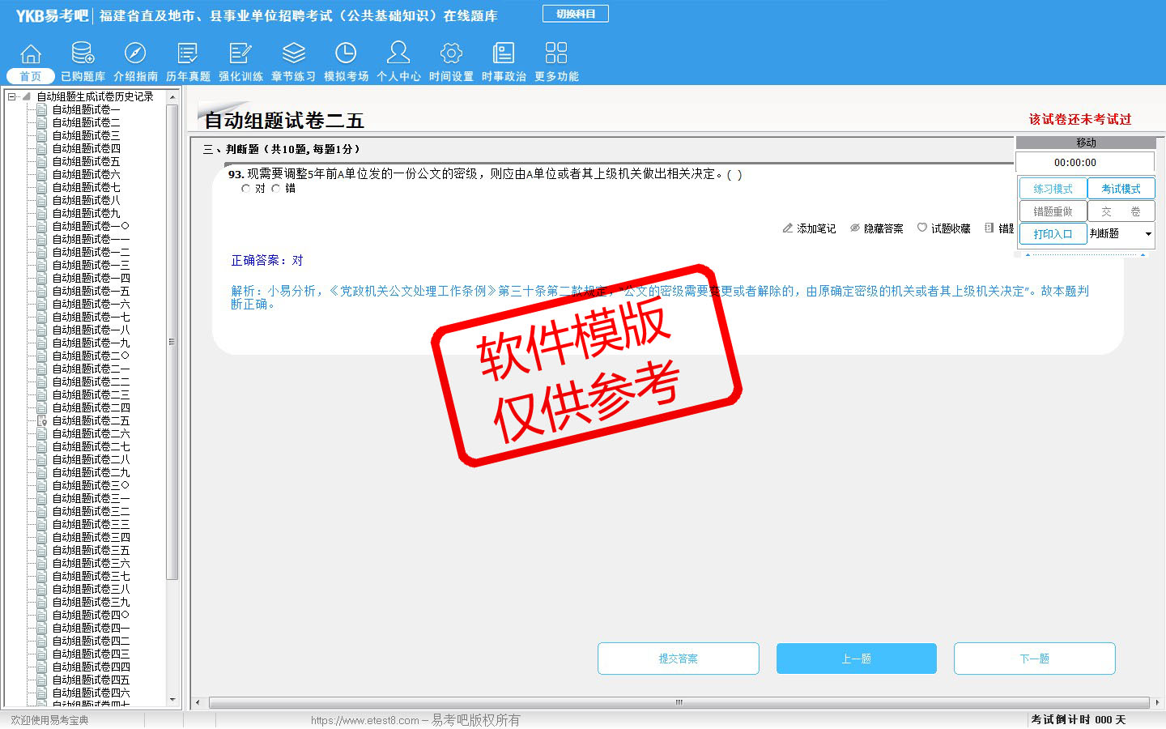Open 更多功能 grid icon
This screenshot has width=1166, height=729.
point(556,54)
